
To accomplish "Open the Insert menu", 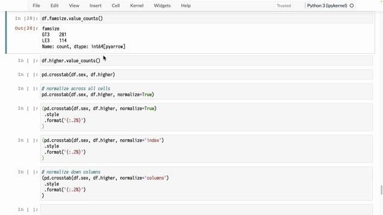I will (95, 5).
